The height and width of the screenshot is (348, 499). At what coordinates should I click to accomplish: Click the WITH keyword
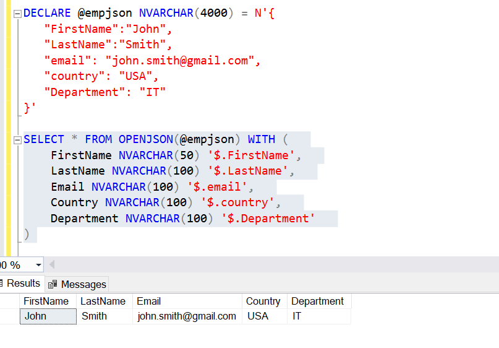point(262,139)
